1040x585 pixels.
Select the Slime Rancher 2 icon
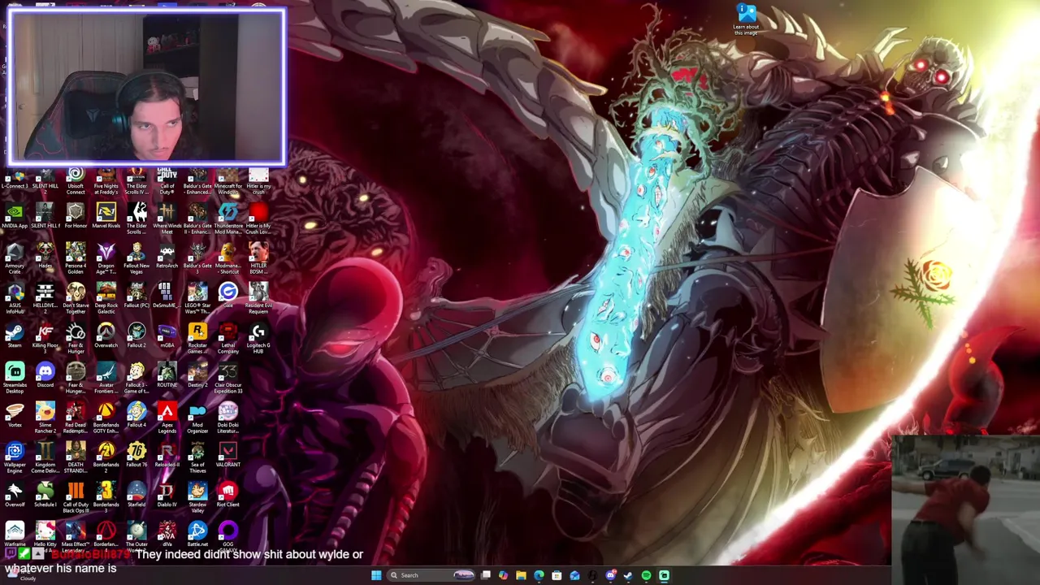point(45,418)
